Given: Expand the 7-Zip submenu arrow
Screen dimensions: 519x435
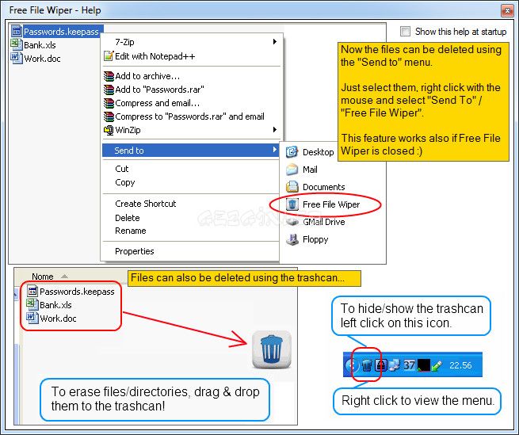Looking at the screenshot, I should click(x=275, y=42).
